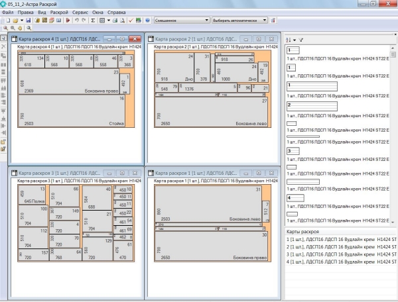Click the Стойка part 2503 in map 4

click(x=72, y=111)
